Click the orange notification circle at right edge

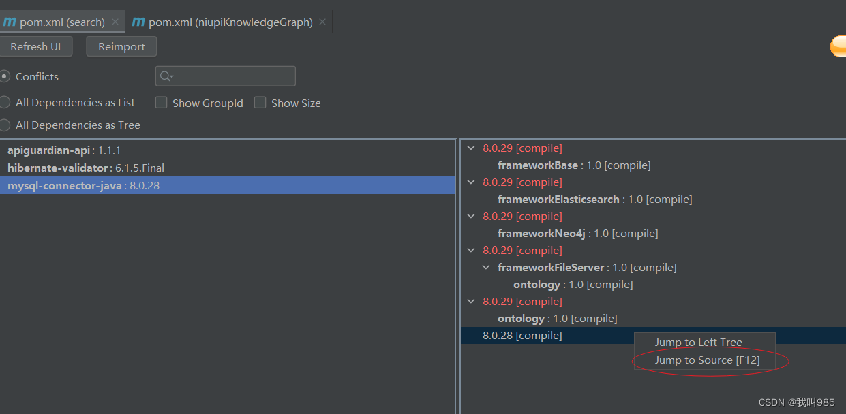pos(839,46)
